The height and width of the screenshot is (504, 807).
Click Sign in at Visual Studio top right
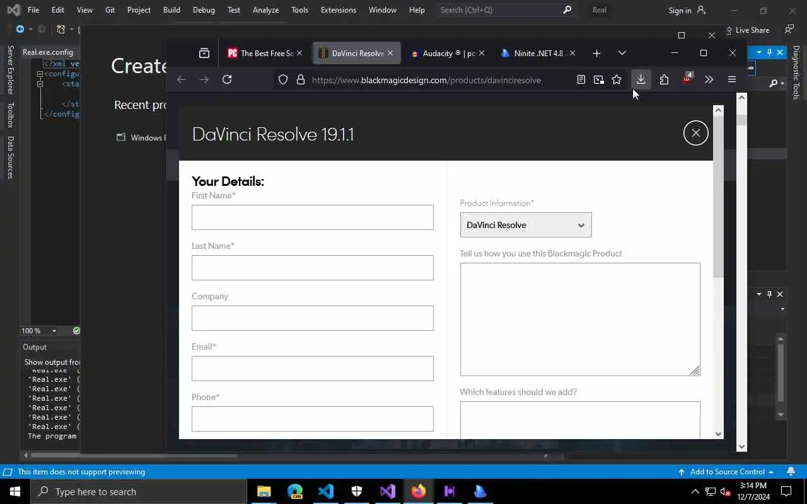pos(680,10)
